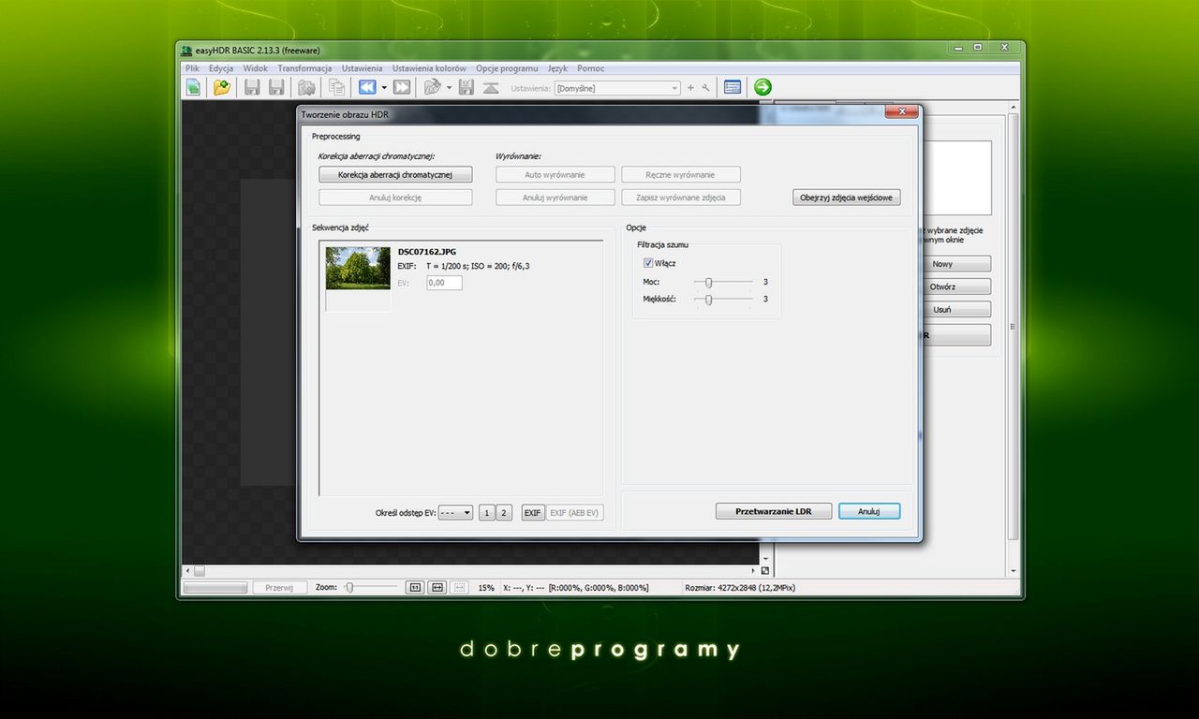Open the dropdown arrow beside load settings

[449, 87]
